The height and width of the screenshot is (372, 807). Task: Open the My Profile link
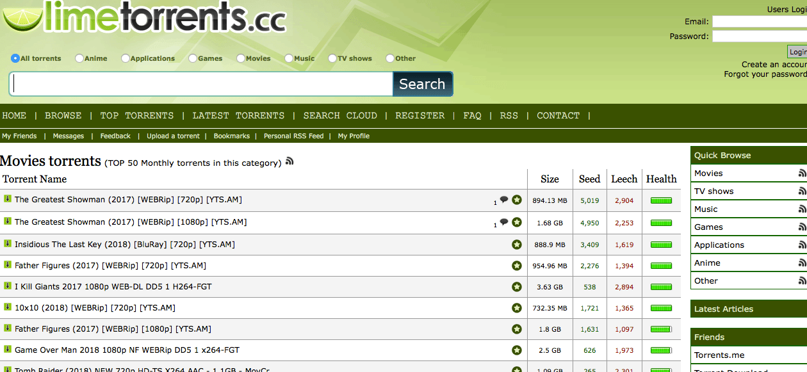pos(354,136)
